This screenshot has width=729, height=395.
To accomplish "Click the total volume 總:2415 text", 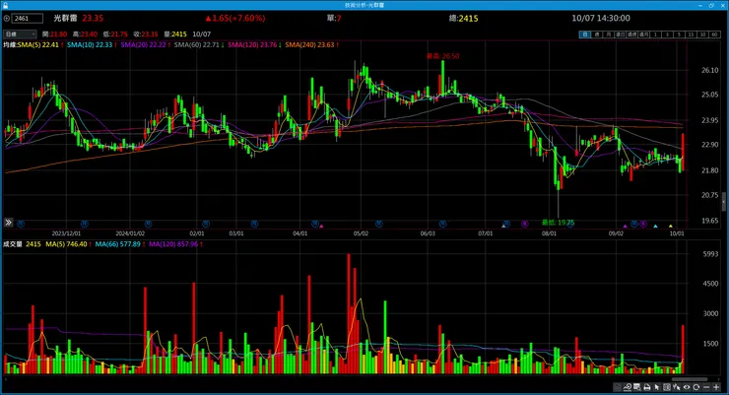I will tap(464, 18).
